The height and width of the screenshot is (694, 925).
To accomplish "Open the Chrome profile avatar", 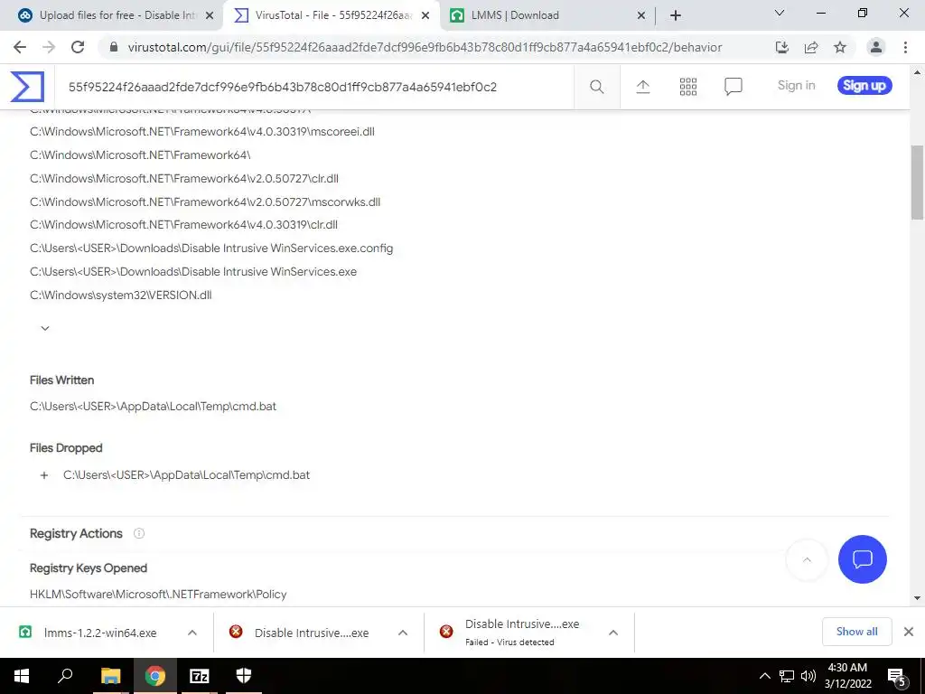I will pos(876,47).
